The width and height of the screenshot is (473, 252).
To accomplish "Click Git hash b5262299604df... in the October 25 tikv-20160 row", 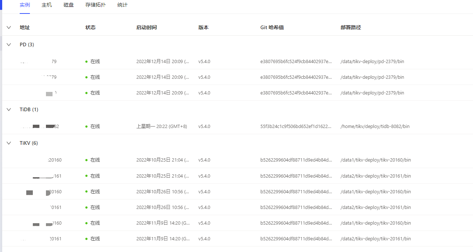I will [296, 160].
